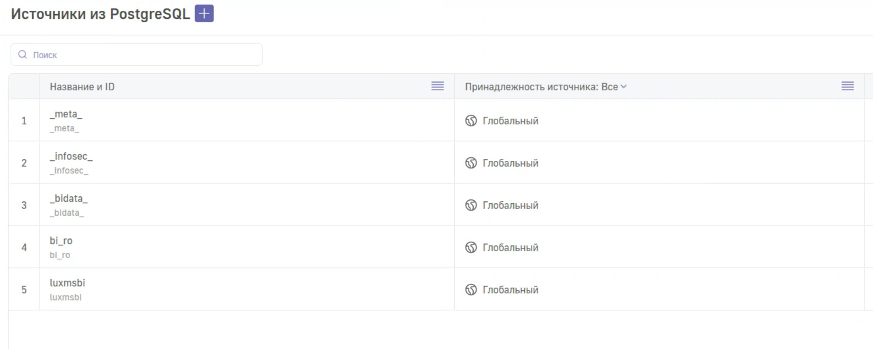The image size is (873, 349).
Task: Click the Название и ID column header
Action: pos(82,87)
